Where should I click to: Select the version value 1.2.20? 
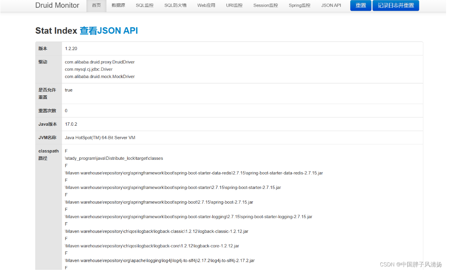71,48
